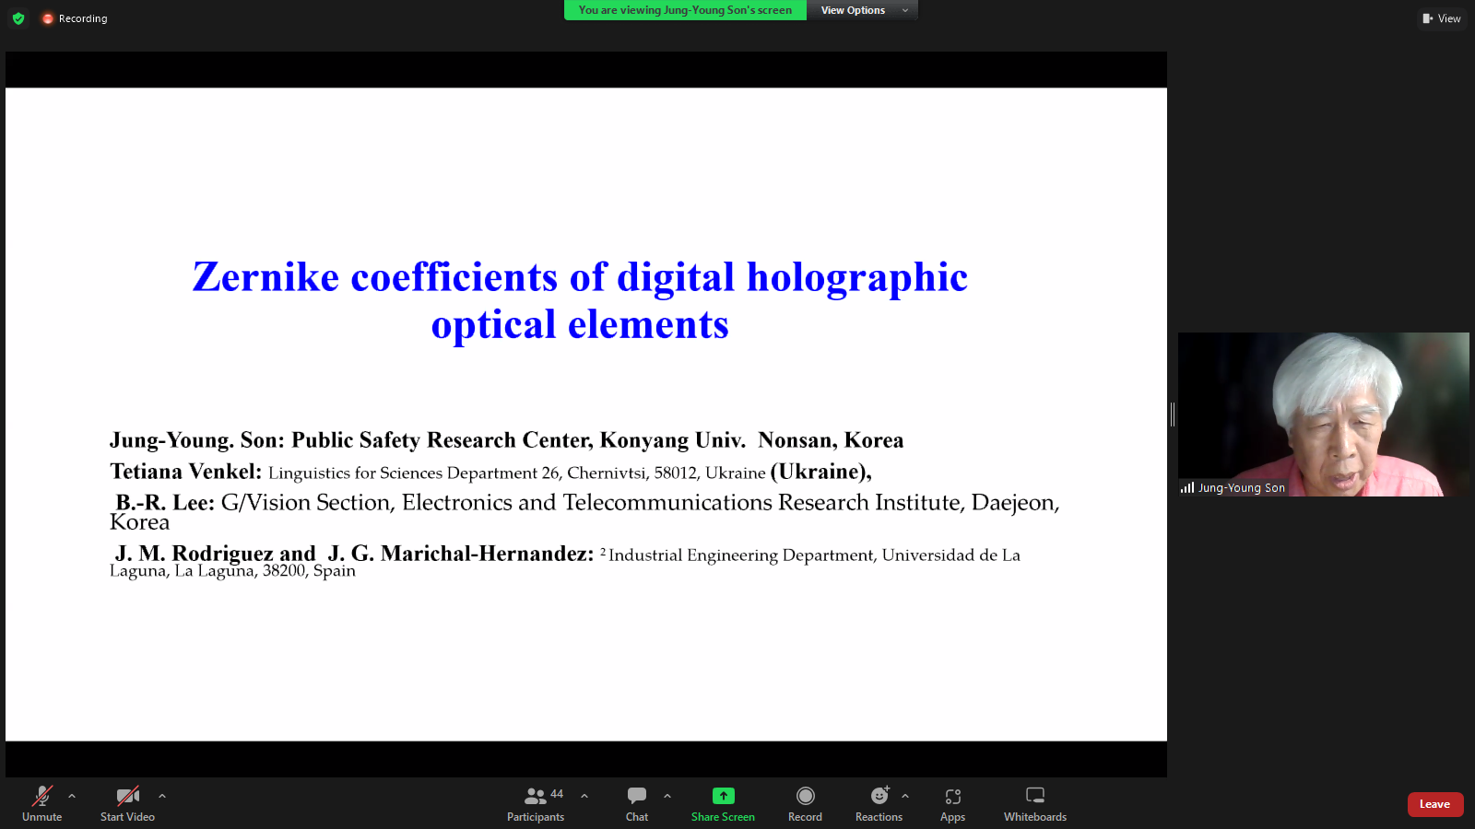Click the red Recording indicator
The height and width of the screenshot is (829, 1475).
[75, 18]
